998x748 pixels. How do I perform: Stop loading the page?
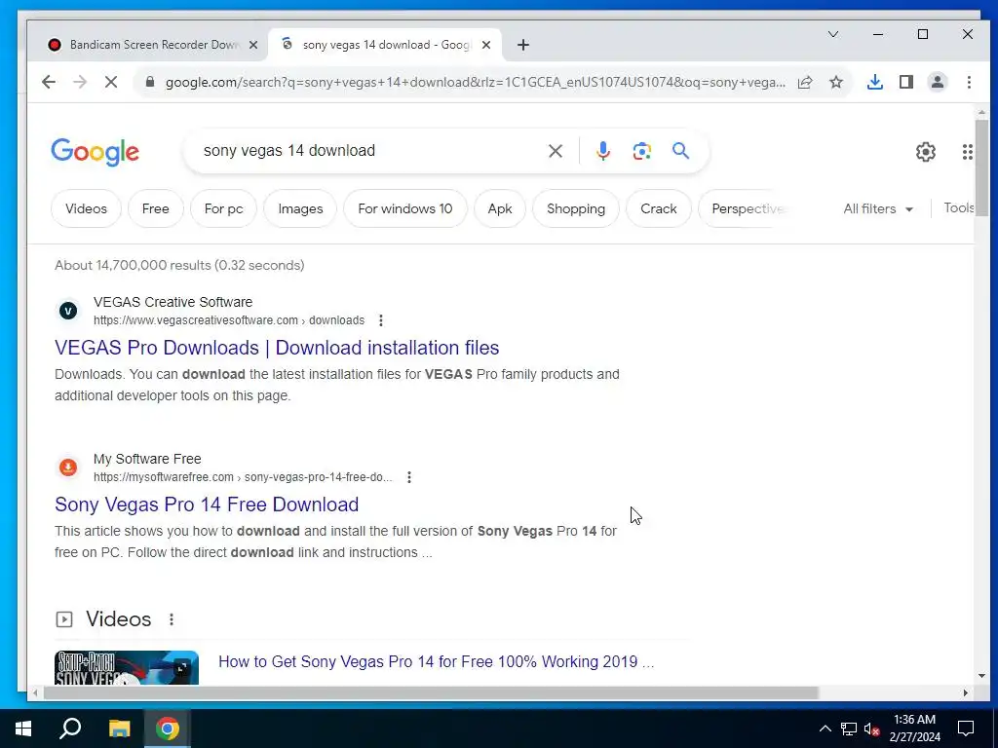[111, 82]
